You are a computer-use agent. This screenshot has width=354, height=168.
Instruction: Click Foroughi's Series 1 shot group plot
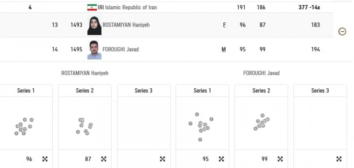[x=202, y=123]
